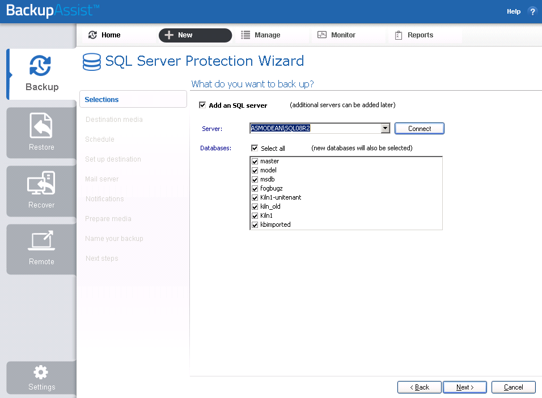Viewport: 542px width, 398px height.
Task: Click the Server: label
Action: 212,129
